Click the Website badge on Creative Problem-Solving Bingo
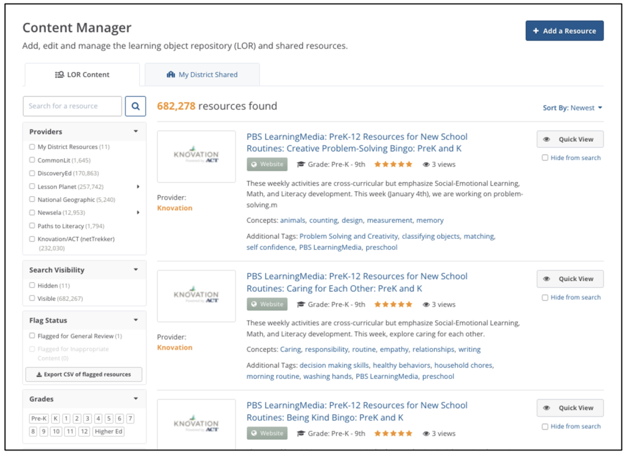 (267, 164)
